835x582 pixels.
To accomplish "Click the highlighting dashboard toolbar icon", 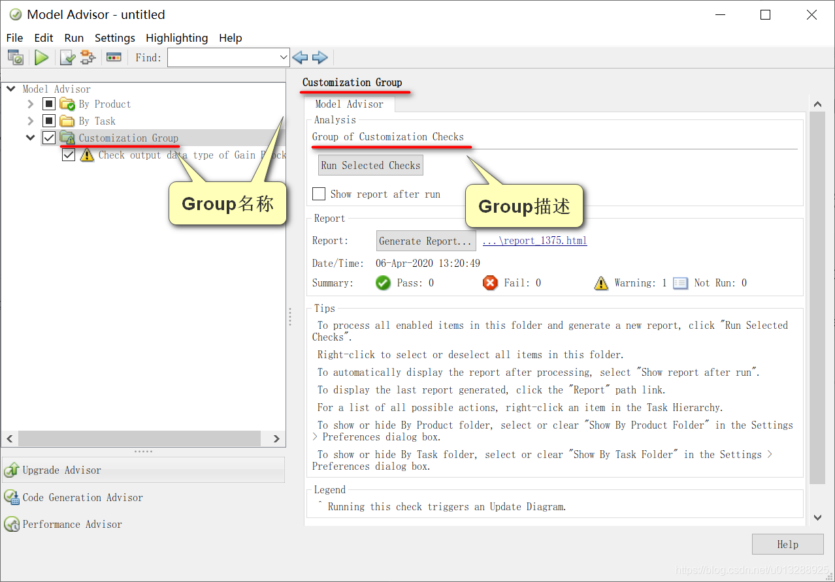I will 114,57.
